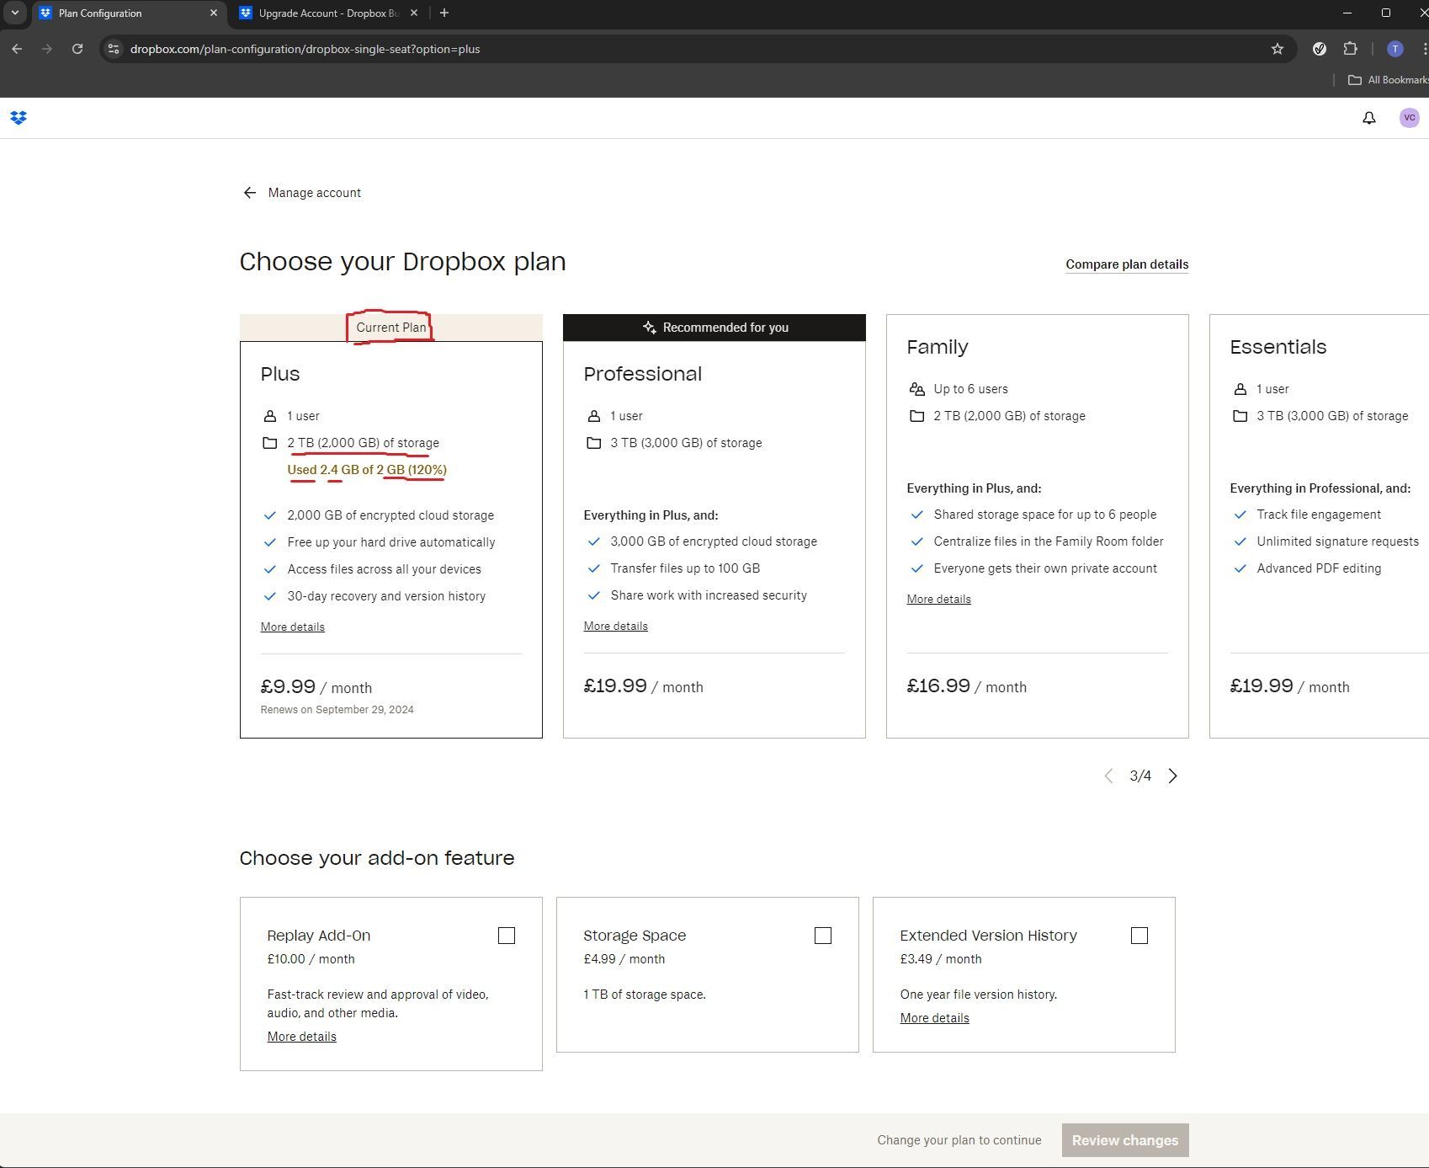1429x1168 pixels.
Task: Click the Professional £19.99 / month price
Action: (643, 686)
